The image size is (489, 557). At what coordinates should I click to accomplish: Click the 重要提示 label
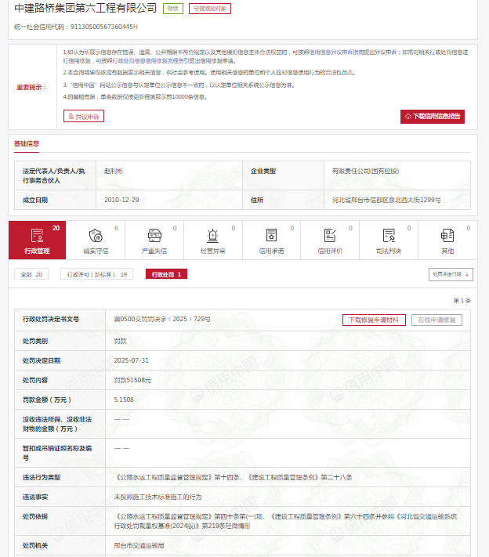(31, 87)
